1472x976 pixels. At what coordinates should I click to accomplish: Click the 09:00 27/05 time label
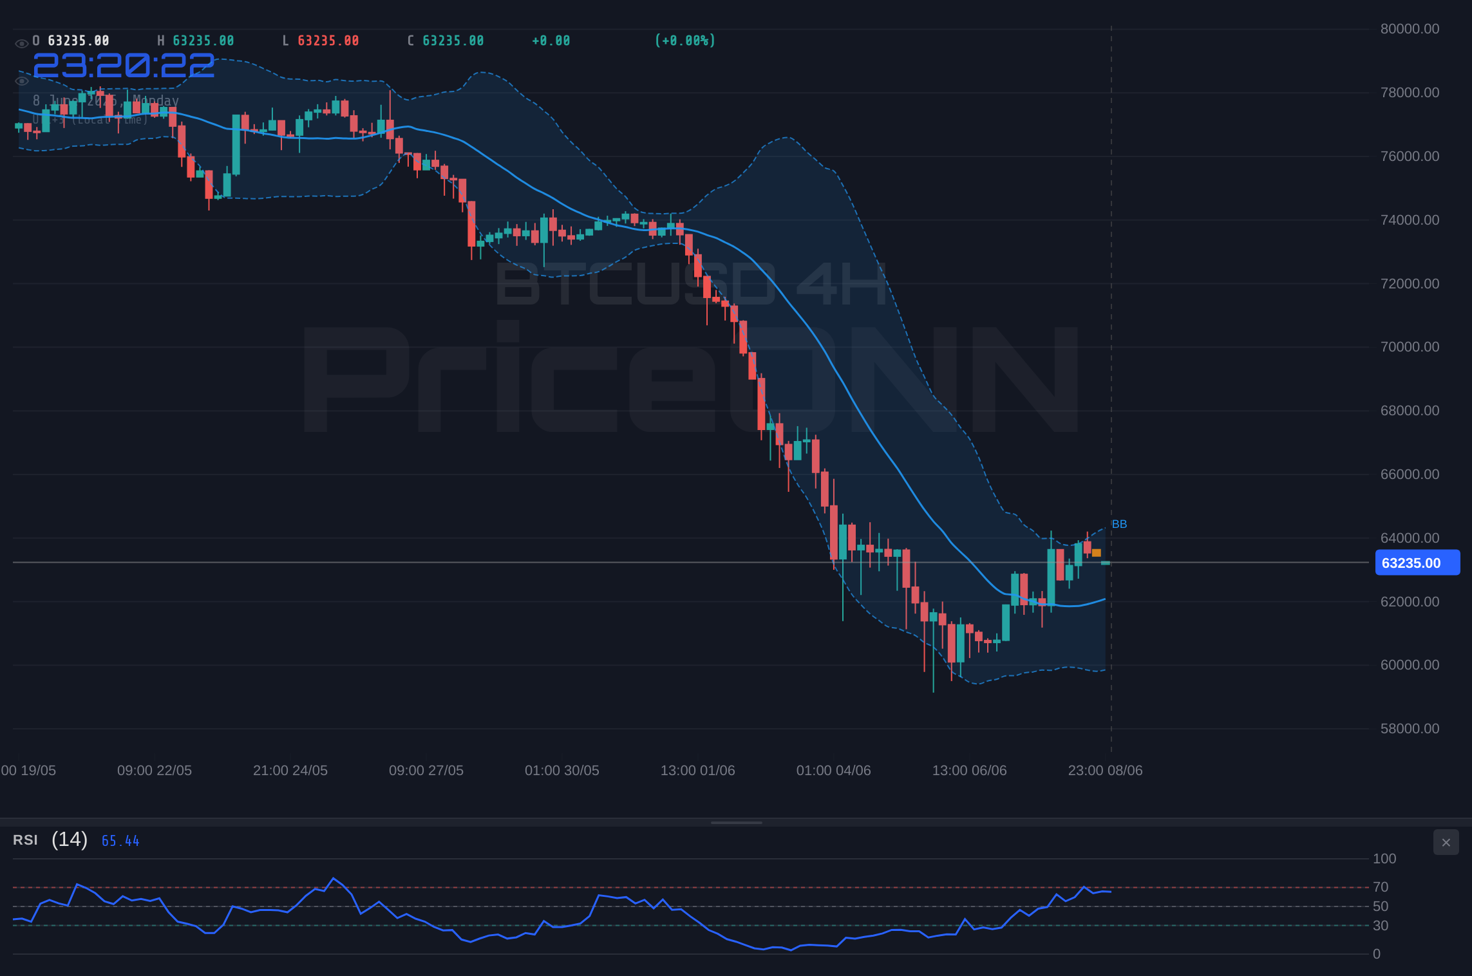[426, 771]
